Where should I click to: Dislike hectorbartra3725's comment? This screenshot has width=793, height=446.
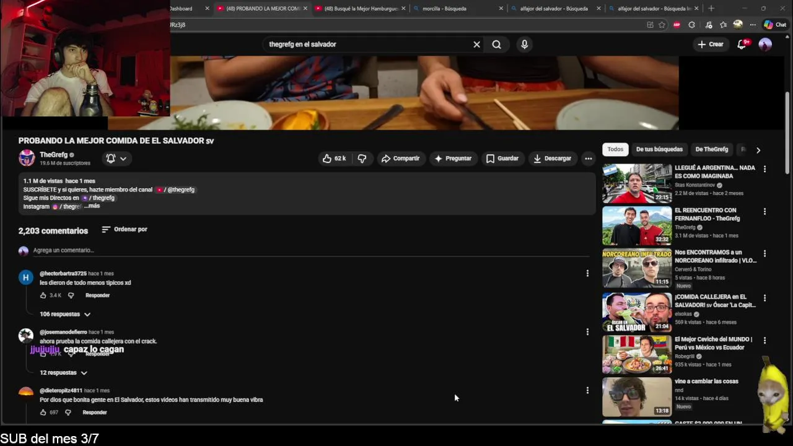(71, 295)
